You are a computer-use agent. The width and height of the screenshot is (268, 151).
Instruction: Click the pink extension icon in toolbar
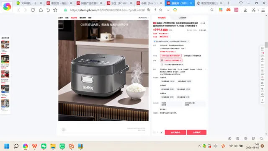[x=236, y=10]
